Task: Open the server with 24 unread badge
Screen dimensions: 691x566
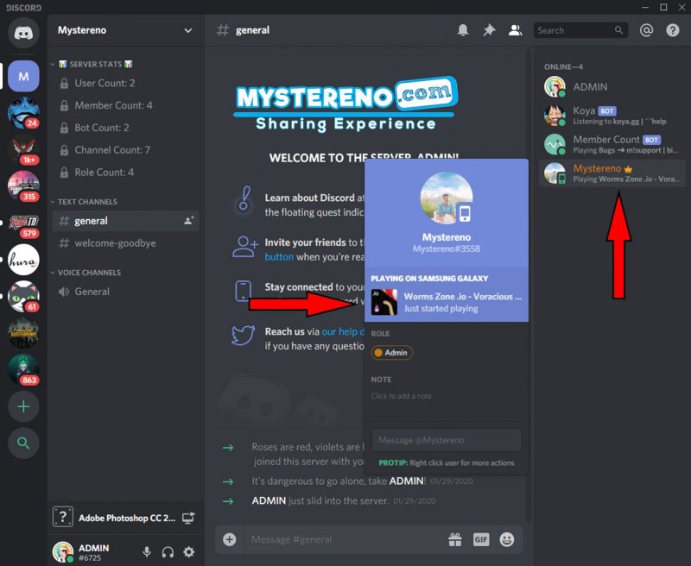Action: [x=23, y=113]
